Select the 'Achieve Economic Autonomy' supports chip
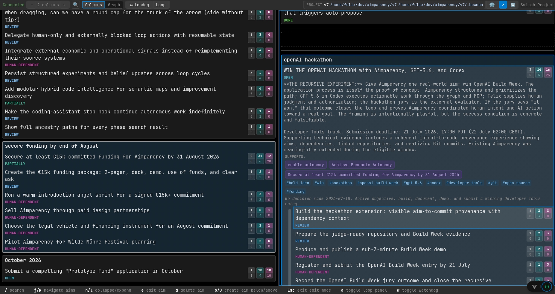Image resolution: width=555 pixels, height=294 pixels. tap(362, 165)
